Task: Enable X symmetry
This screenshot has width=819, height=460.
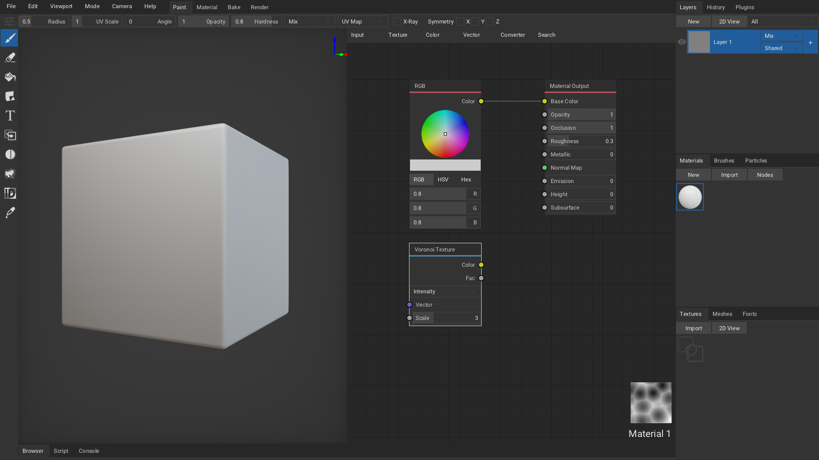Action: (459, 21)
